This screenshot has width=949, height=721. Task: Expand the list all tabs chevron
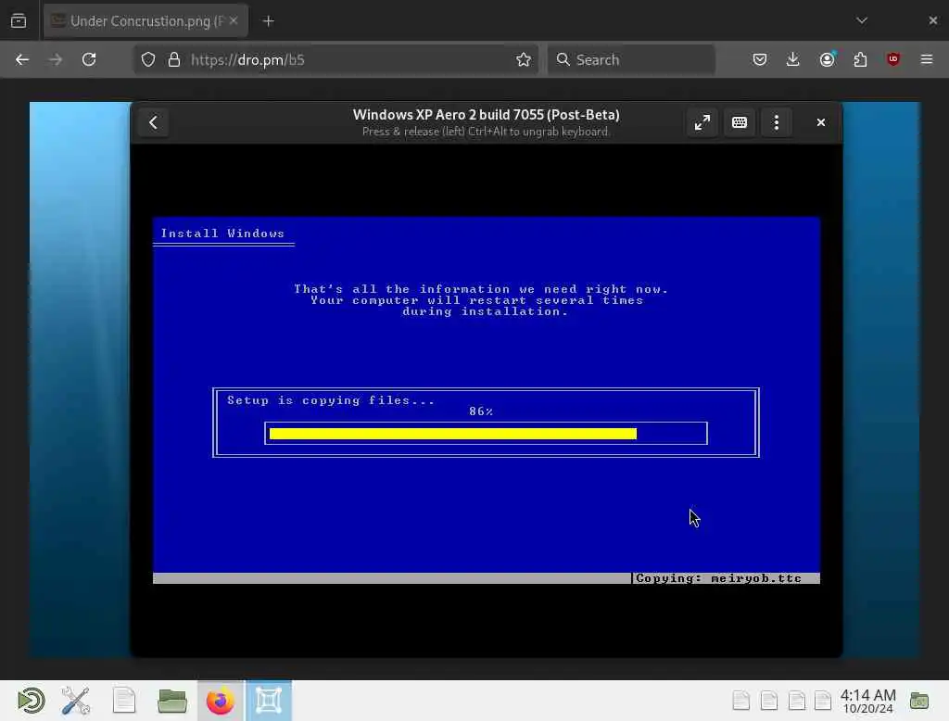tap(862, 20)
